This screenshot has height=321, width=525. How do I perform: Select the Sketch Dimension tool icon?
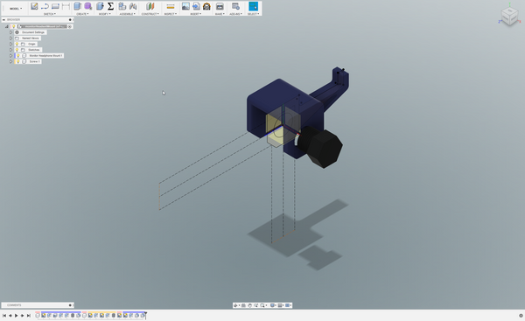coord(66,6)
